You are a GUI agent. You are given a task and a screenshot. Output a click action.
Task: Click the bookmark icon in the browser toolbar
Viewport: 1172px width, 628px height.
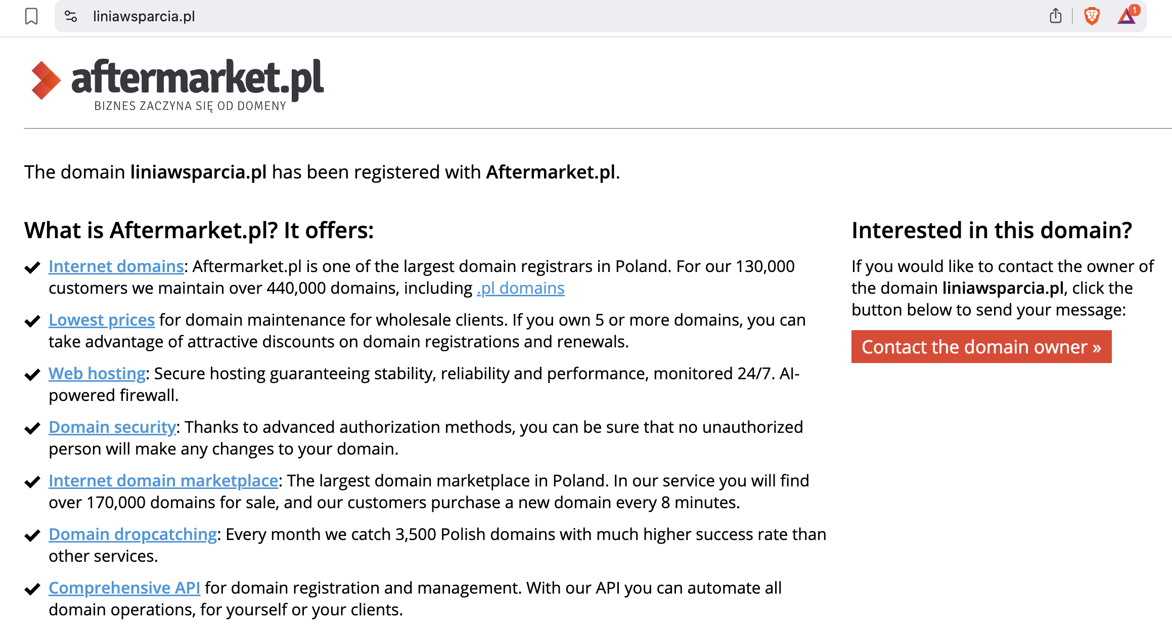(31, 16)
